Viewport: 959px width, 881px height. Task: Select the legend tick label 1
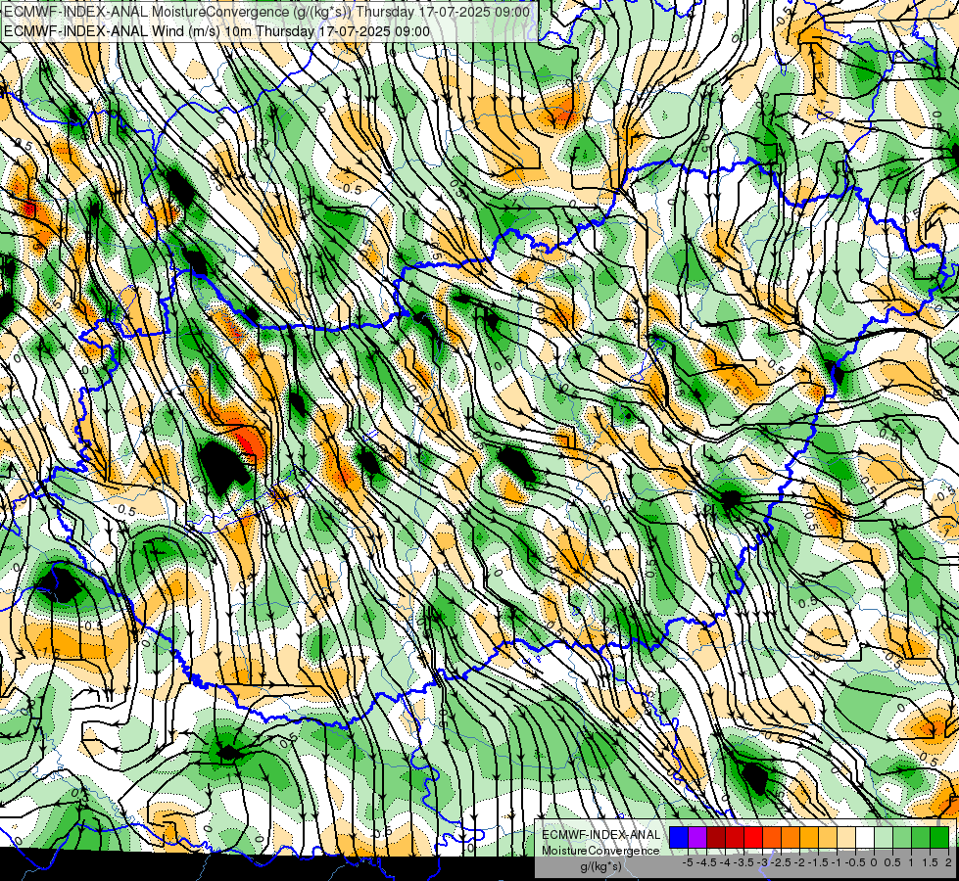[x=911, y=862]
